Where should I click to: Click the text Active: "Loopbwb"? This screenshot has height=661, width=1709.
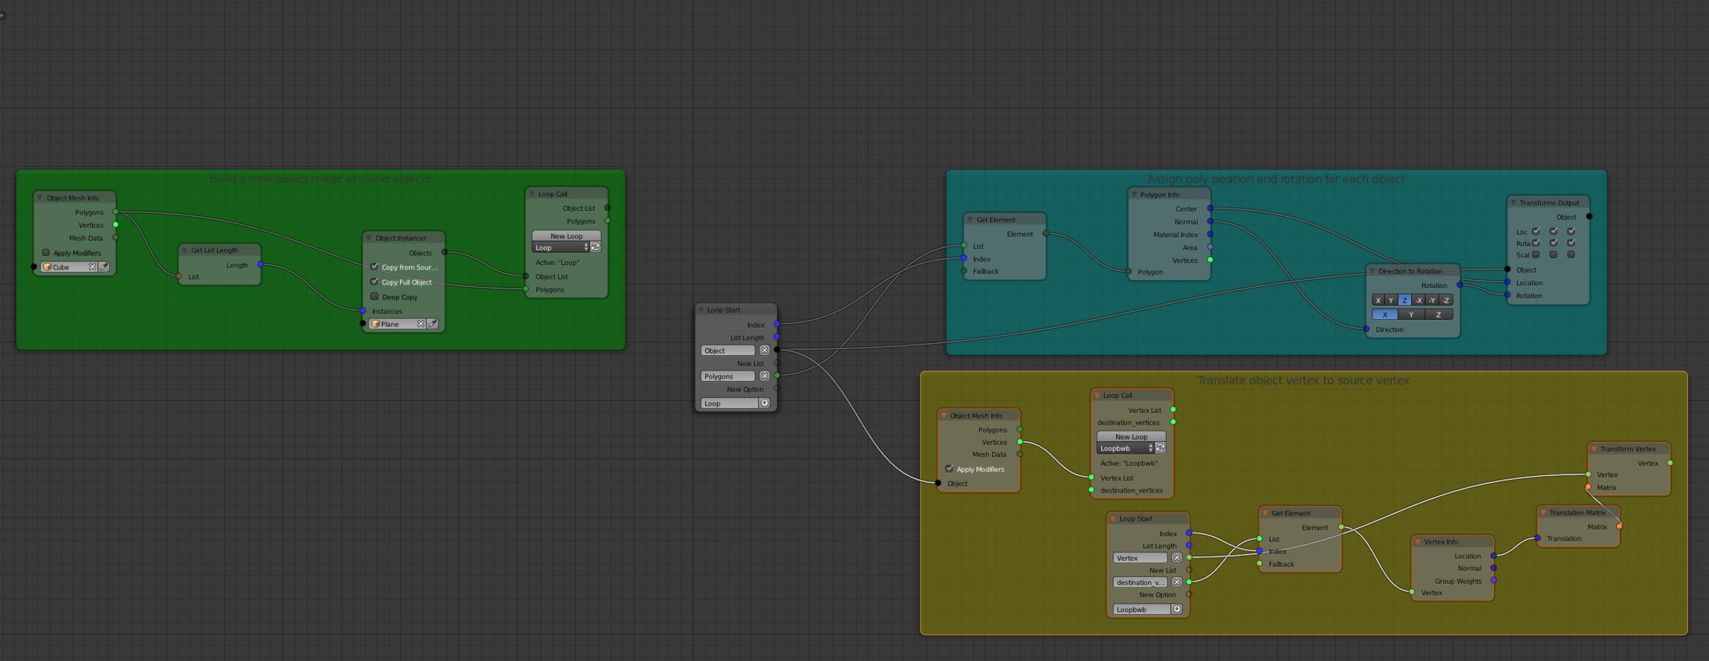point(1129,463)
